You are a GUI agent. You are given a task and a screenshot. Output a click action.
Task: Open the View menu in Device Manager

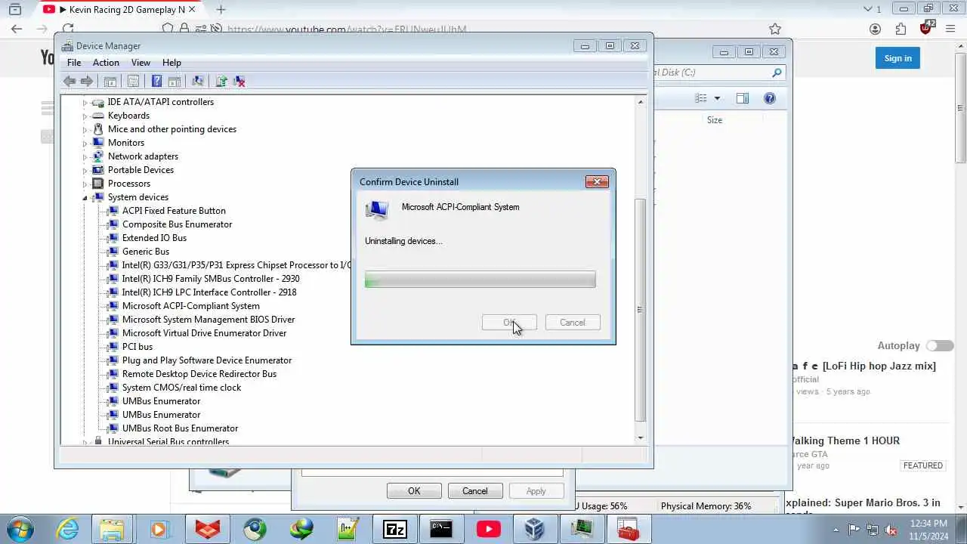[141, 63]
